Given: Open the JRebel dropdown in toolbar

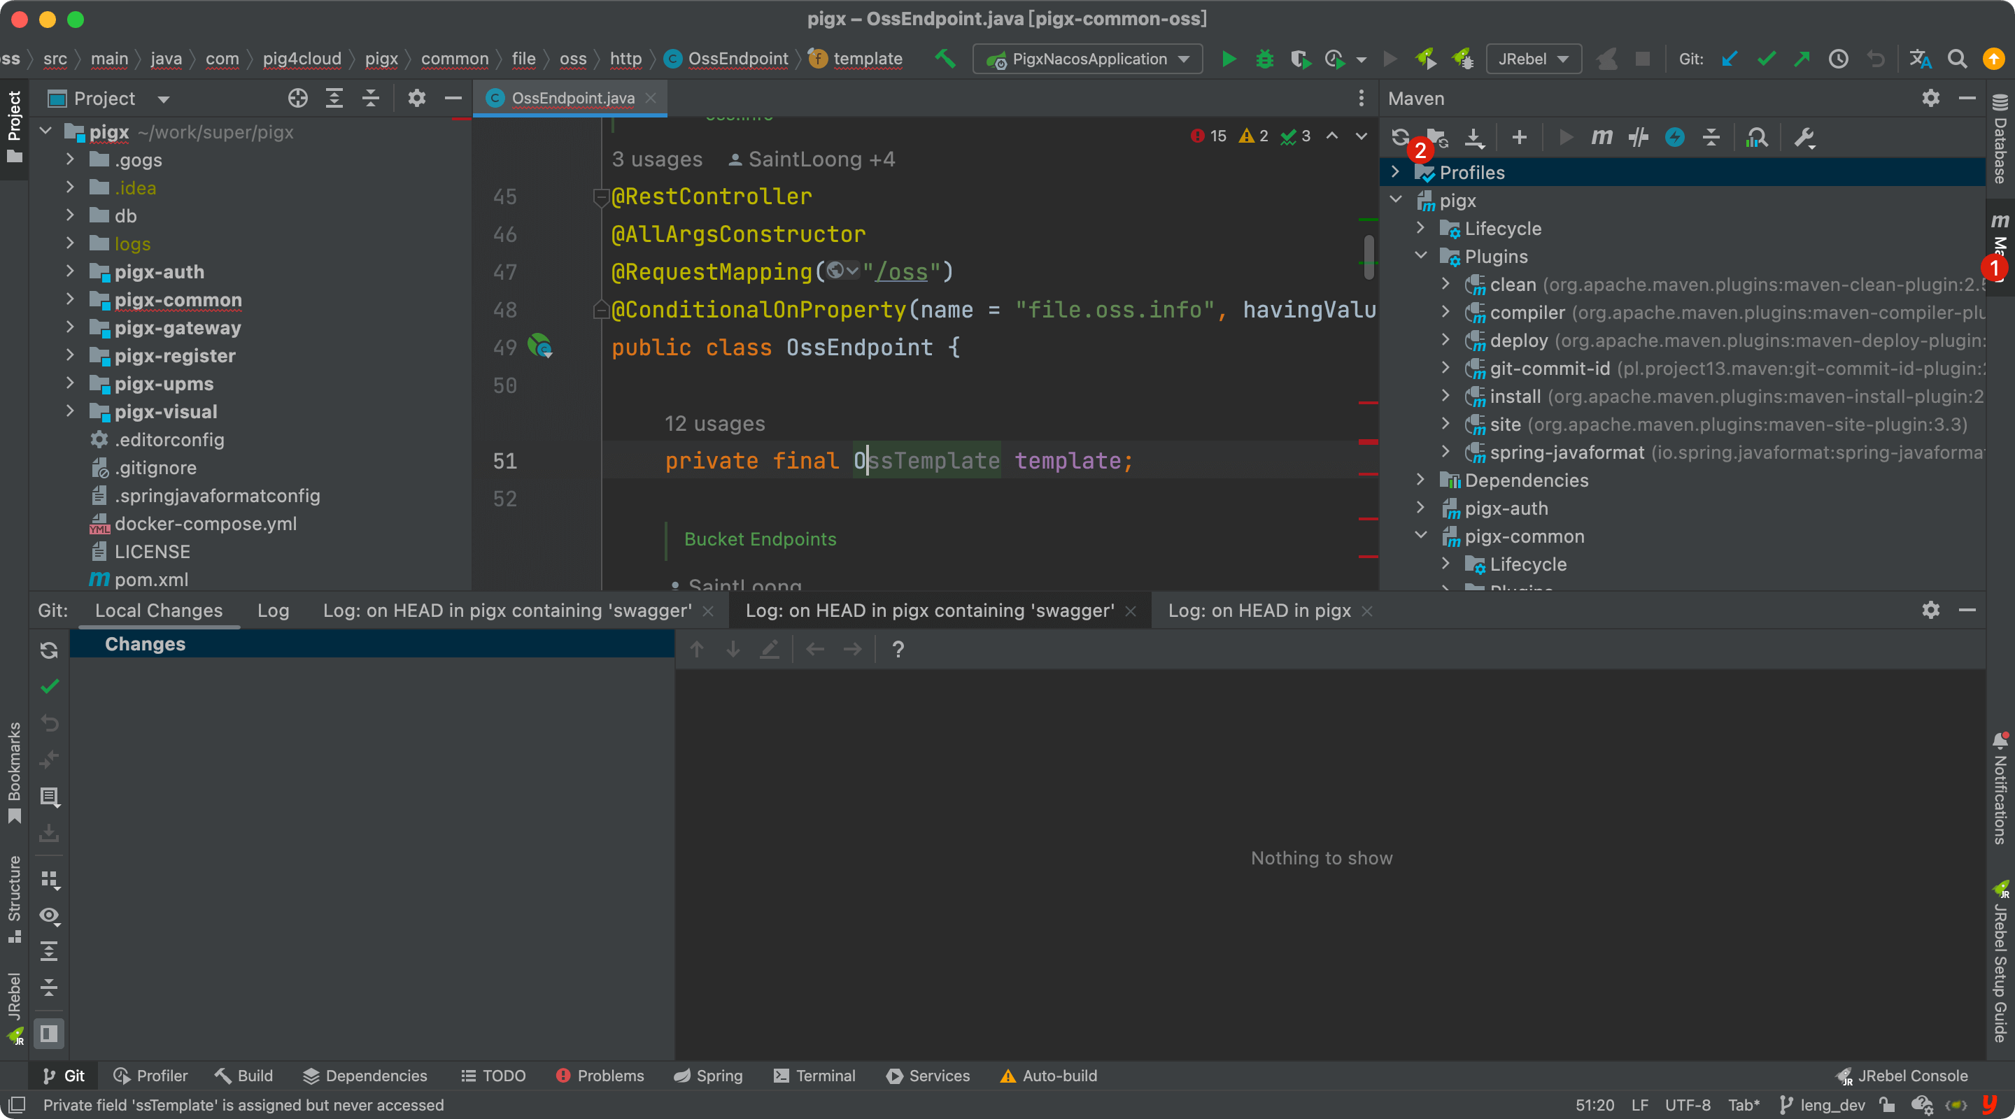Looking at the screenshot, I should (x=1533, y=59).
